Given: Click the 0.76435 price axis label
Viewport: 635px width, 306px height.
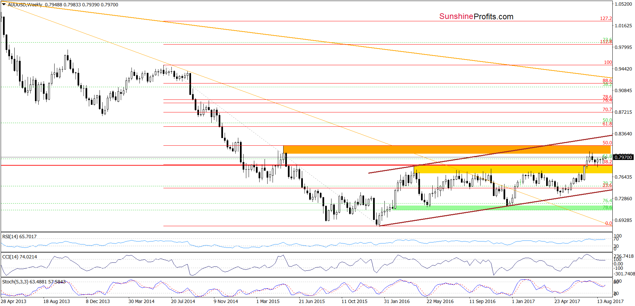Looking at the screenshot, I should 623,177.
